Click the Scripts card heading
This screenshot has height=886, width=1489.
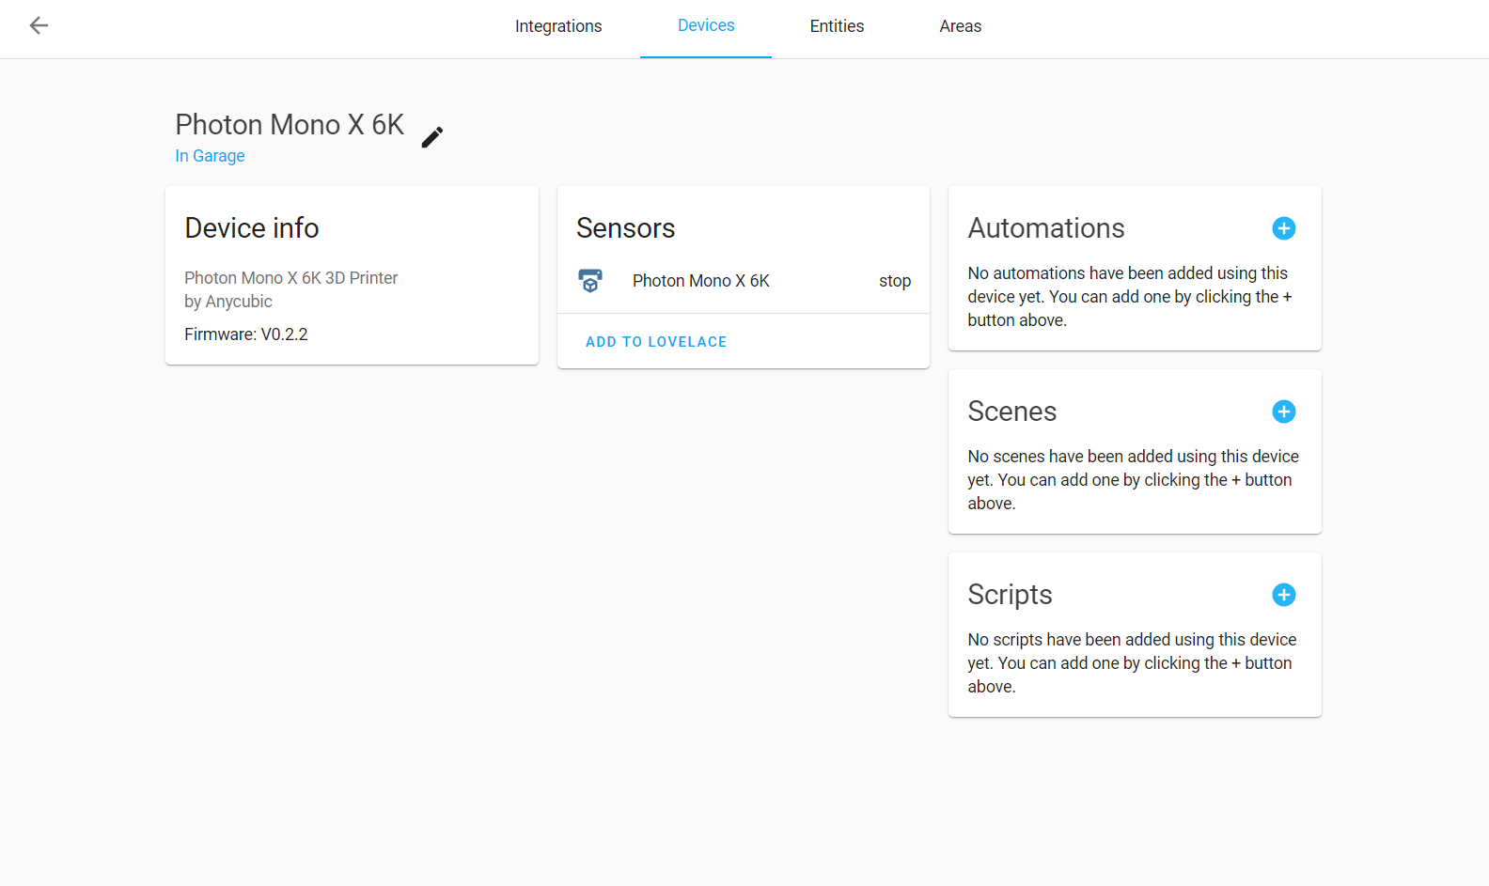(x=1010, y=595)
